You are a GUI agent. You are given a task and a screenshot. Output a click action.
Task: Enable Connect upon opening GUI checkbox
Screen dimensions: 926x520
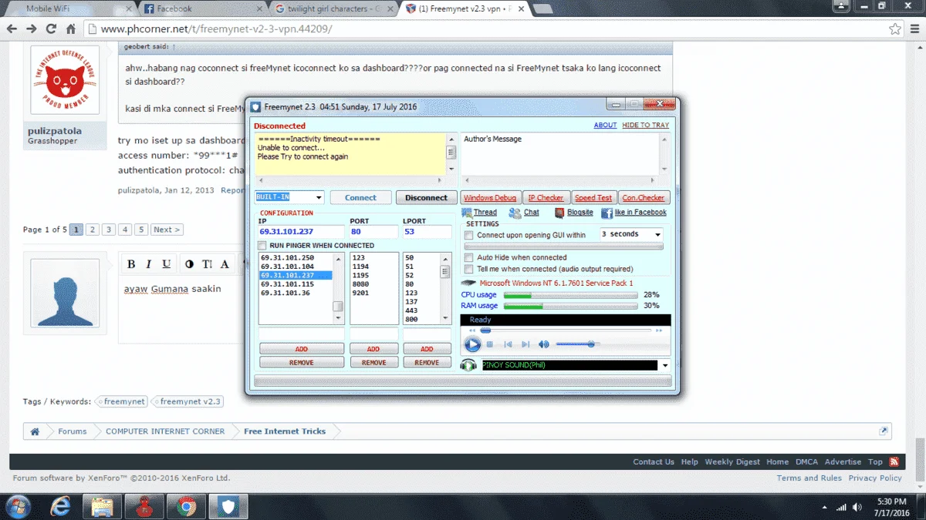pos(468,235)
